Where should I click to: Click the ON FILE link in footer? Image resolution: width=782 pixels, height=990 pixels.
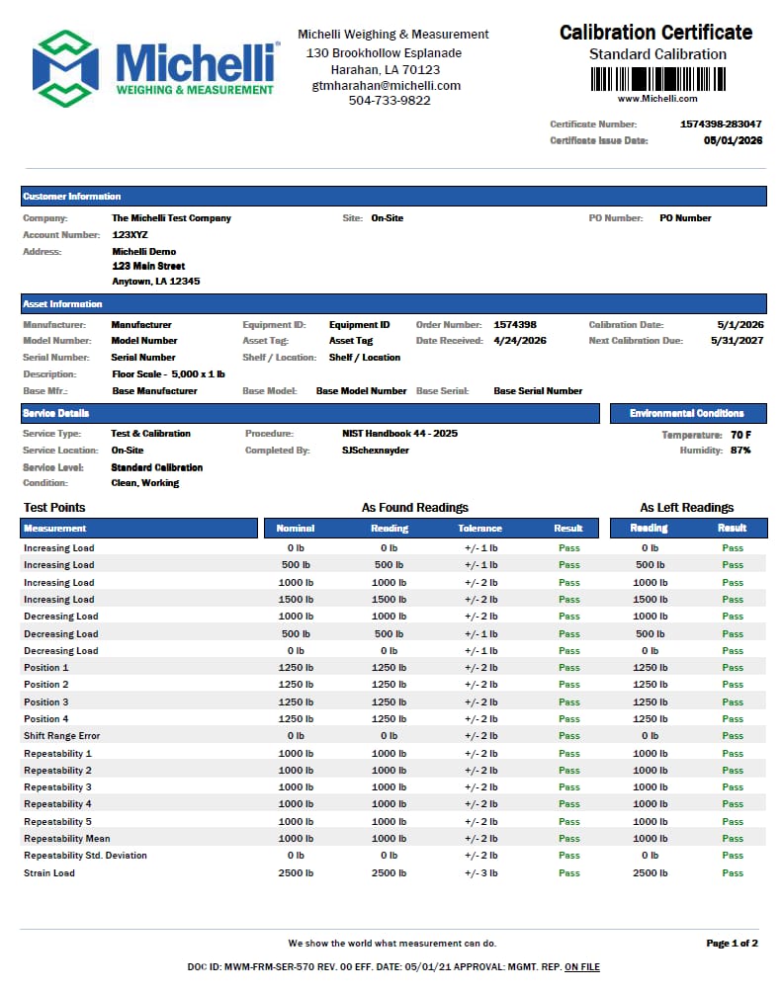pyautogui.click(x=581, y=966)
